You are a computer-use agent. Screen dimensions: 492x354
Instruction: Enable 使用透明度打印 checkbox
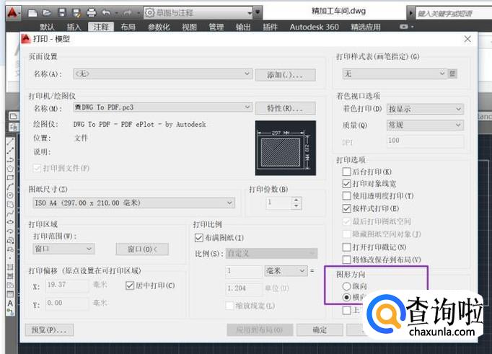346,196
